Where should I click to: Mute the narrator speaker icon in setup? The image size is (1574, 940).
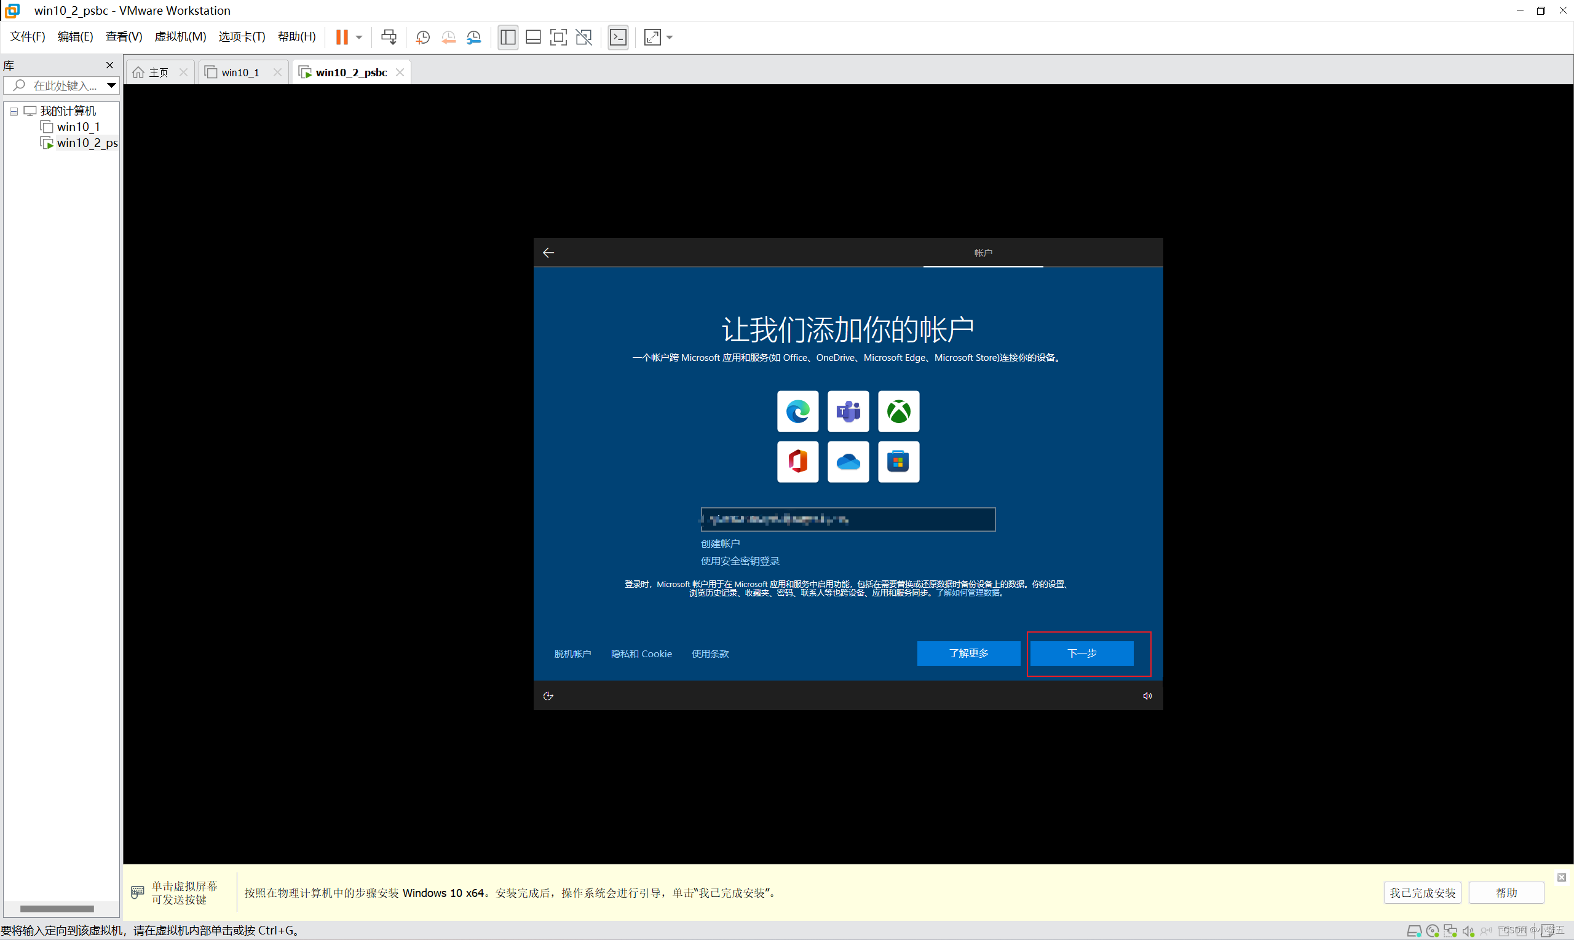[x=1147, y=695]
